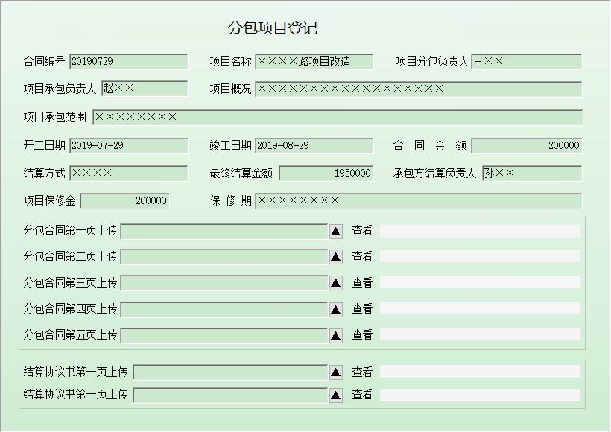Click the 分包合同第二页上传 file path box
The width and height of the screenshot is (611, 432).
[x=224, y=257]
